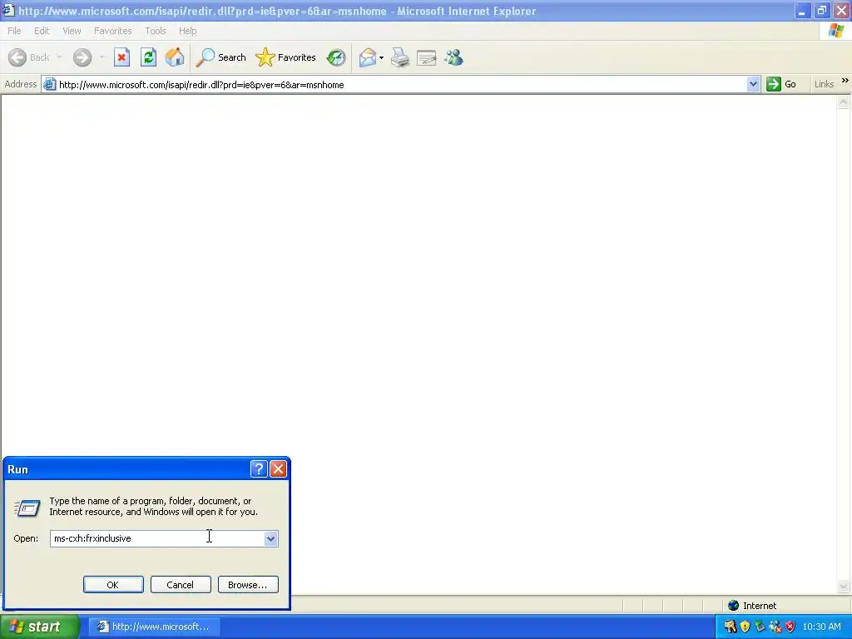The image size is (852, 639).
Task: Click the Internet Explorer taskbar button
Action: (155, 627)
